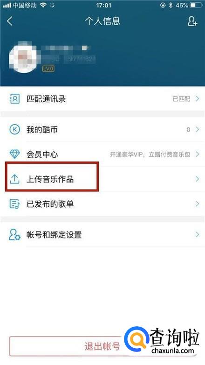The height and width of the screenshot is (365, 205).
Task: Tap the 退出帐号 logout button
Action: point(102,346)
